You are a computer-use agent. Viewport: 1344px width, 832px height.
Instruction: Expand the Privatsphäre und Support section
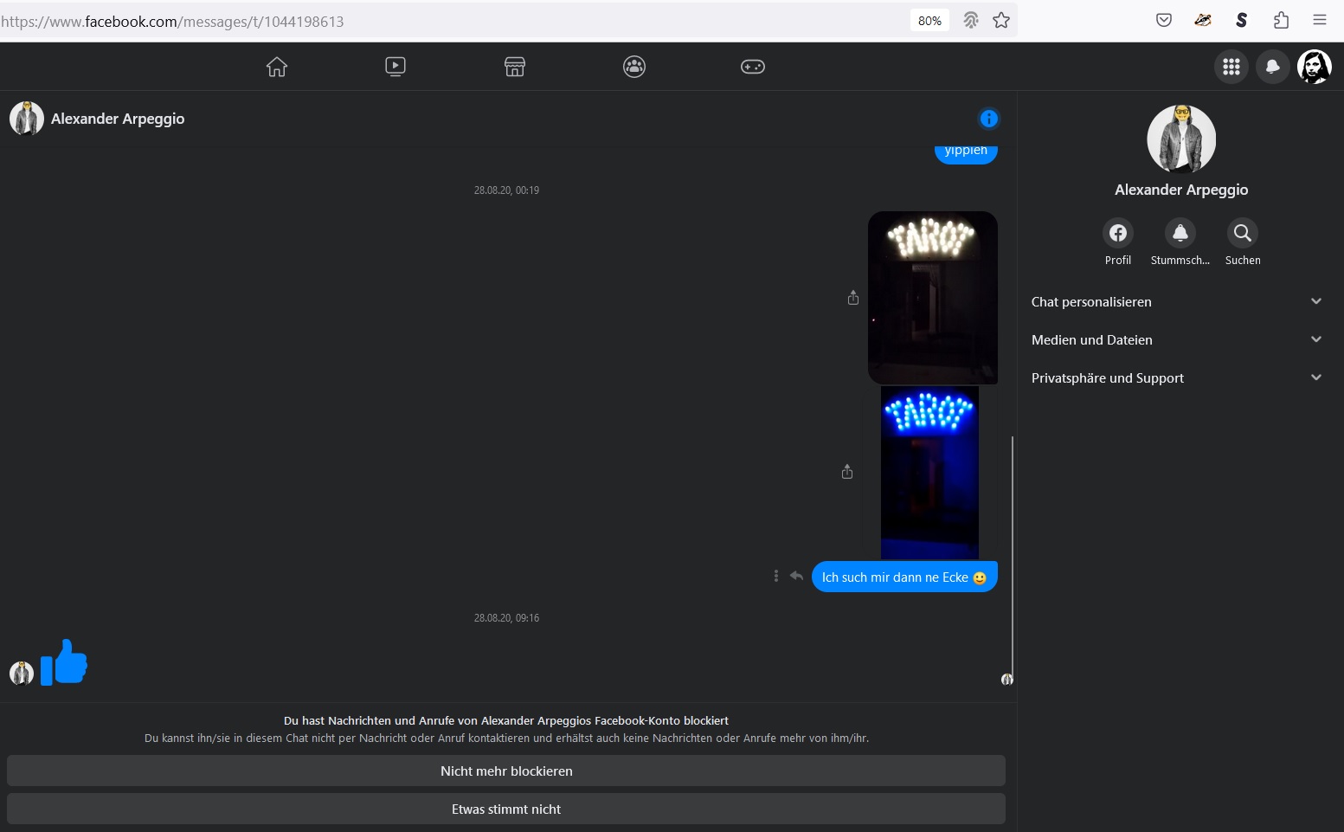tap(1177, 378)
